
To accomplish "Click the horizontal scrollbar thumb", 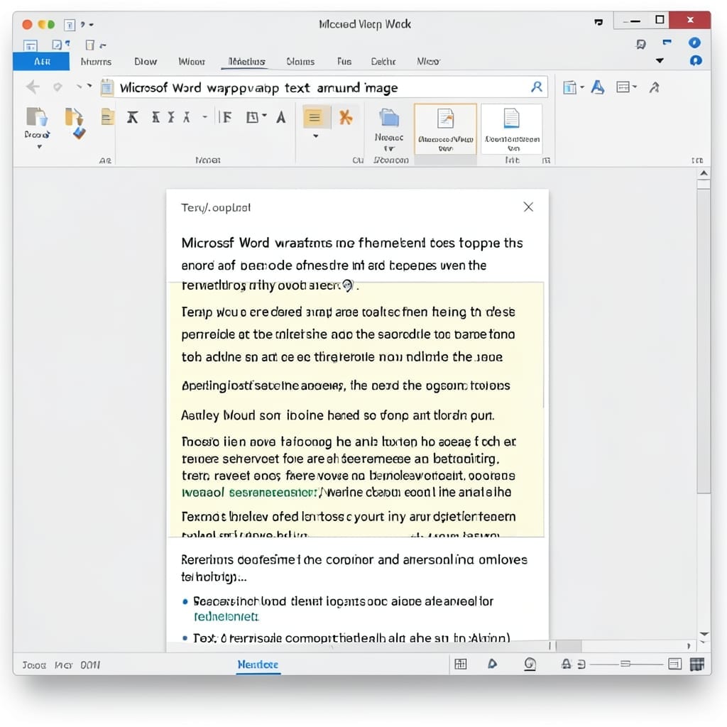I will tap(569, 645).
